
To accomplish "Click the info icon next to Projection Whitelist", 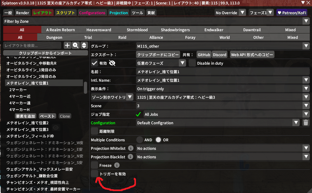I will pos(131,148).
